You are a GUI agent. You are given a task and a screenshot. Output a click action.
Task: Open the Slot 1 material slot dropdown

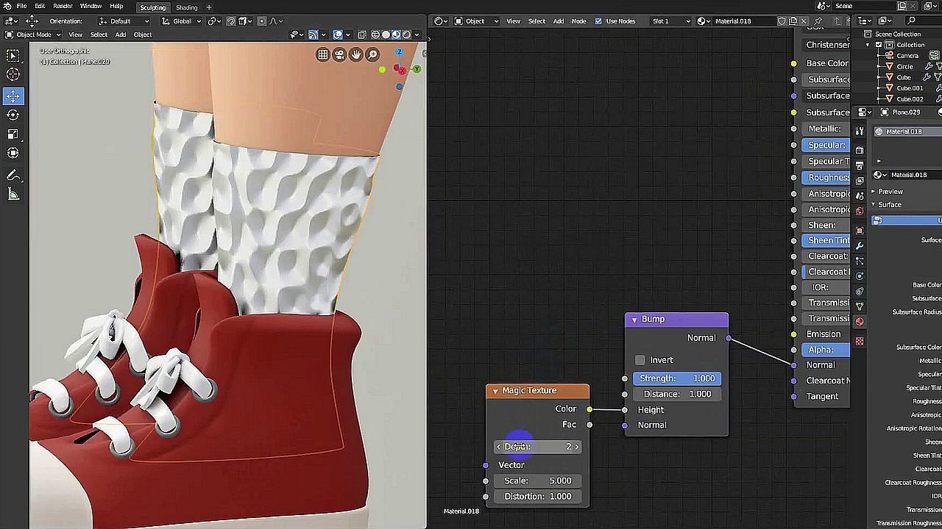[x=672, y=21]
